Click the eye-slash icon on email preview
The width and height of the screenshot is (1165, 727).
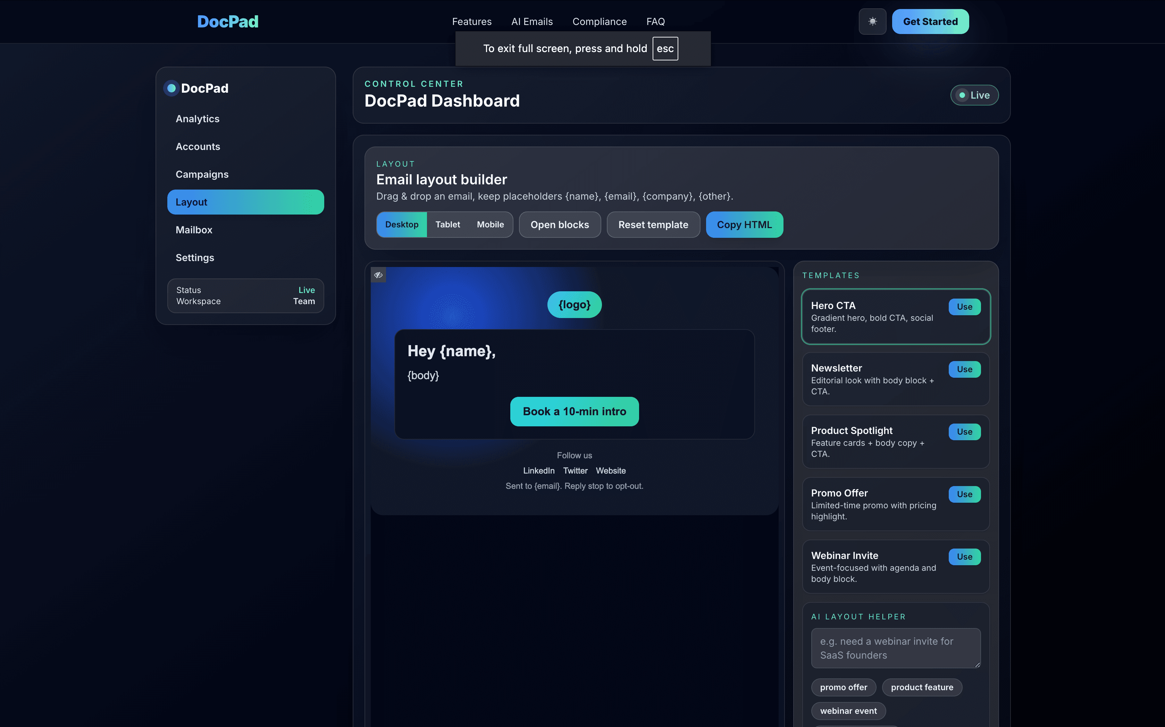[x=378, y=275]
